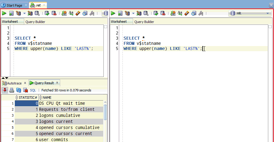The image size is (274, 142).
Task: Open right pane Query Builder tab
Action: [144, 22]
